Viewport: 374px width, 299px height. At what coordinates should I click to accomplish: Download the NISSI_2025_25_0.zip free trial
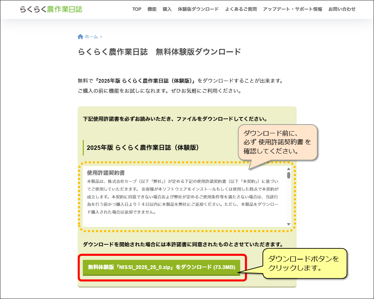click(x=161, y=267)
